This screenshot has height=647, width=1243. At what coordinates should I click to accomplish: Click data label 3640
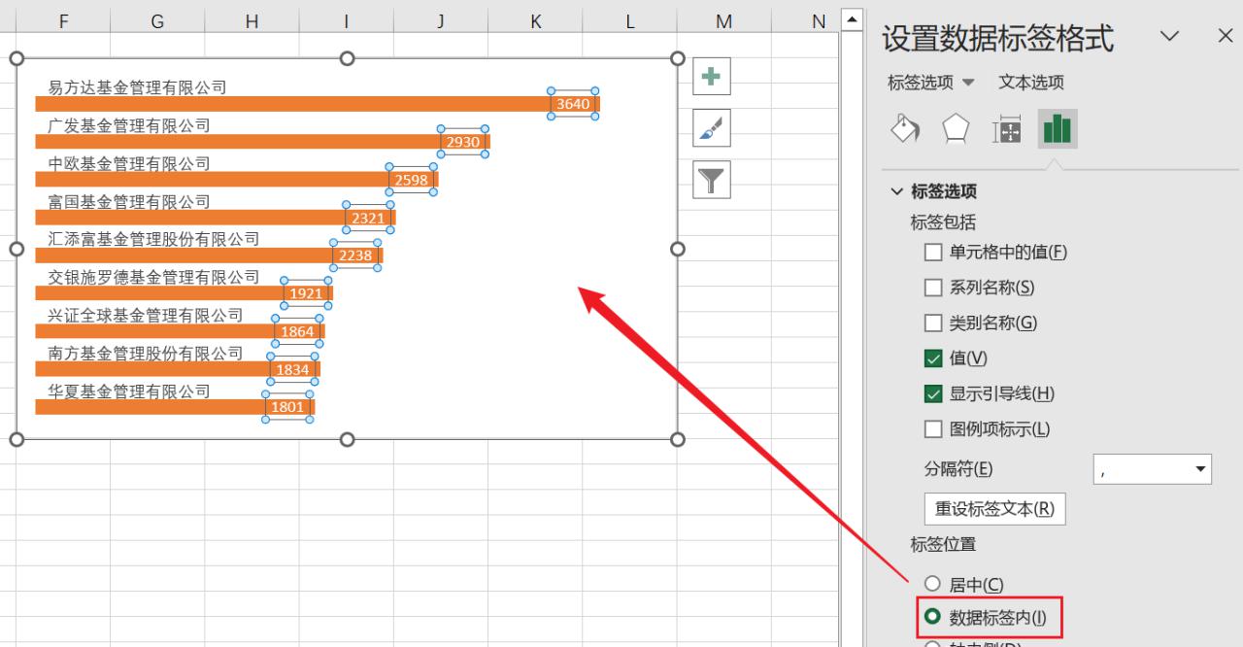coord(573,104)
